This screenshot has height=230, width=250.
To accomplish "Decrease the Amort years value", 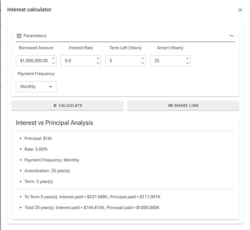I will coord(187,63).
